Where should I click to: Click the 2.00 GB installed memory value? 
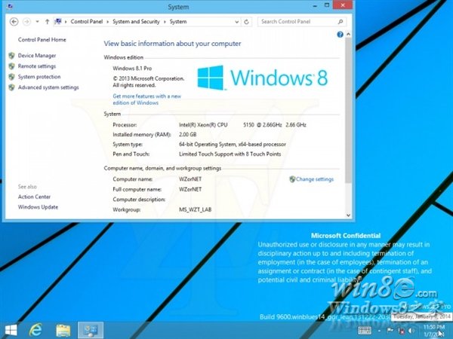pos(187,135)
